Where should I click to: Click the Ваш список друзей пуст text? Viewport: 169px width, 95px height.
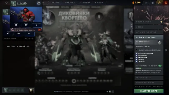[x=18, y=46]
